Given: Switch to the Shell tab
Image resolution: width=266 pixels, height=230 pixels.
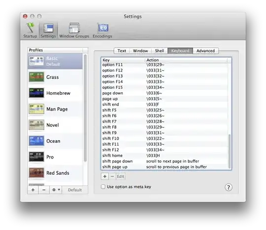Looking at the screenshot, I should (160, 51).
